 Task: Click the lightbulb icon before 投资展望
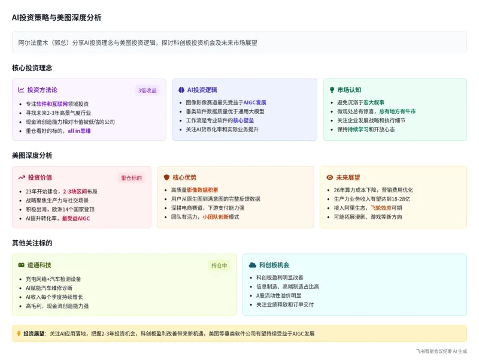pos(19,334)
